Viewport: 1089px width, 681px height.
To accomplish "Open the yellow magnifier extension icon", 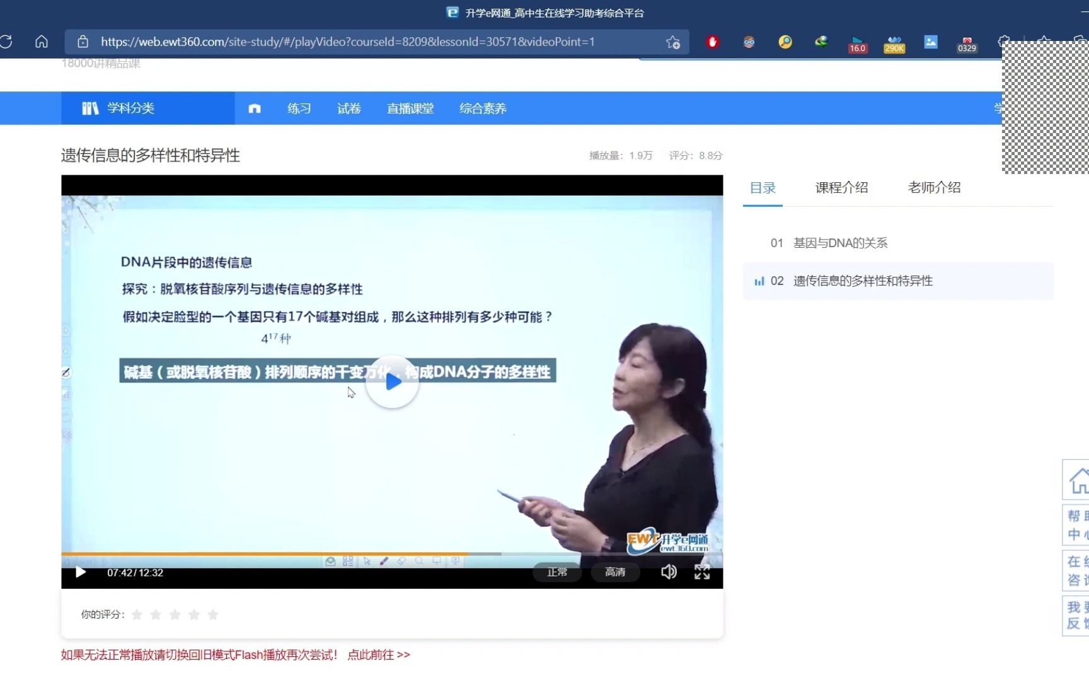I will (x=785, y=42).
